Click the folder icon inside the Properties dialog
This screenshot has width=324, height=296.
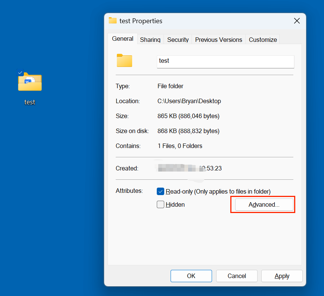coord(124,61)
